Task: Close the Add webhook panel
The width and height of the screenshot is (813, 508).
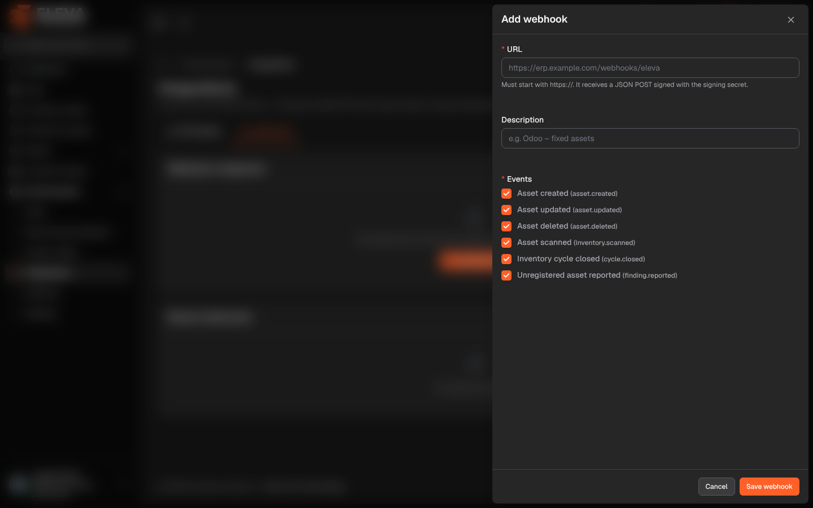Action: (791, 20)
